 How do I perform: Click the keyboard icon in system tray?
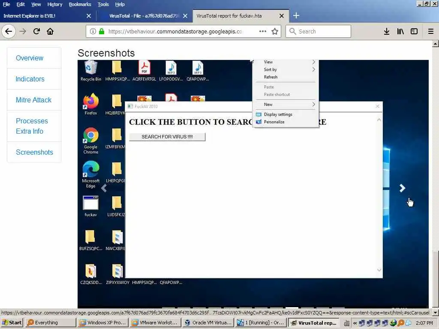[x=346, y=323]
